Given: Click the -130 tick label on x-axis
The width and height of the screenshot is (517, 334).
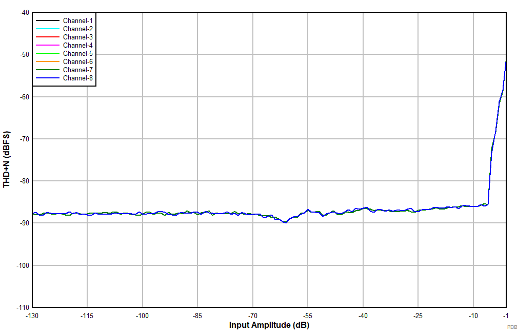Looking at the screenshot, I should pos(32,315).
